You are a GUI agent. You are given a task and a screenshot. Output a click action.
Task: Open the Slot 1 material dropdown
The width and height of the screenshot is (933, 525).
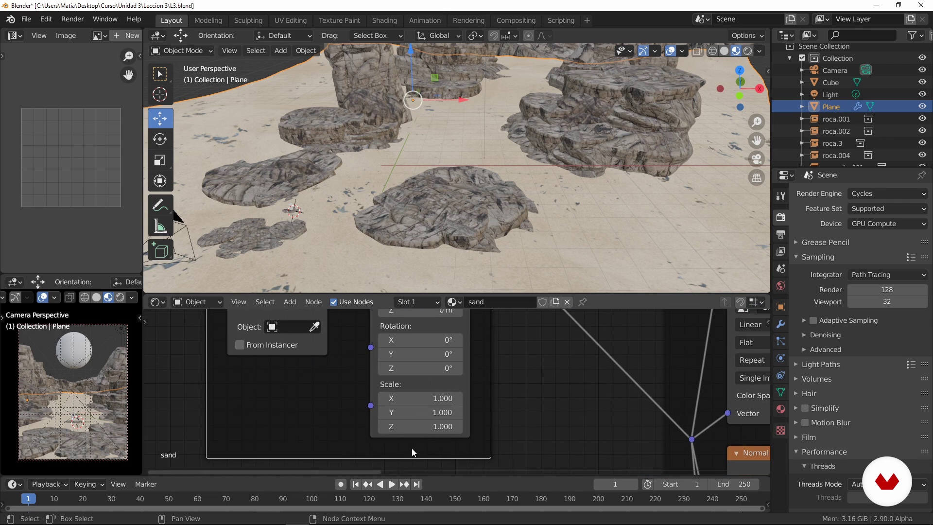pos(417,302)
